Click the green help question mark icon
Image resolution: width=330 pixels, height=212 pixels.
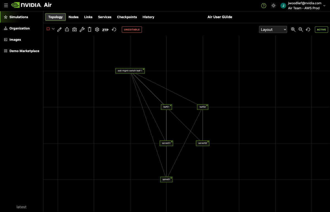(264, 5)
